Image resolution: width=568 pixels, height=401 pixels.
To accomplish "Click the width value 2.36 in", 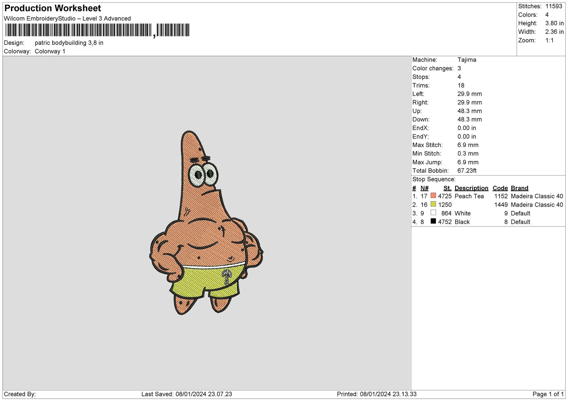I will click(x=554, y=32).
